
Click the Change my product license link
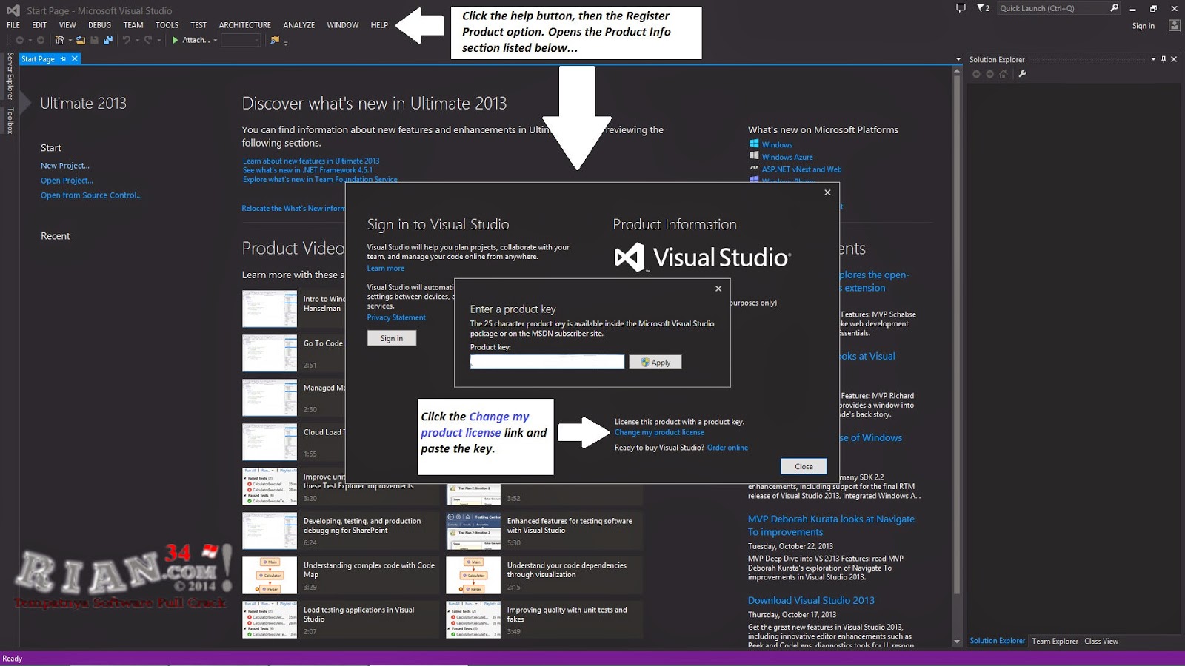click(x=659, y=433)
